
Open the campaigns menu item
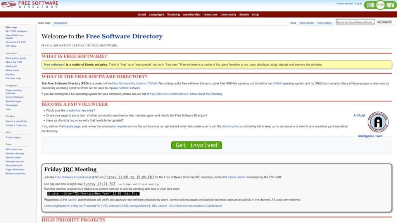157,14
